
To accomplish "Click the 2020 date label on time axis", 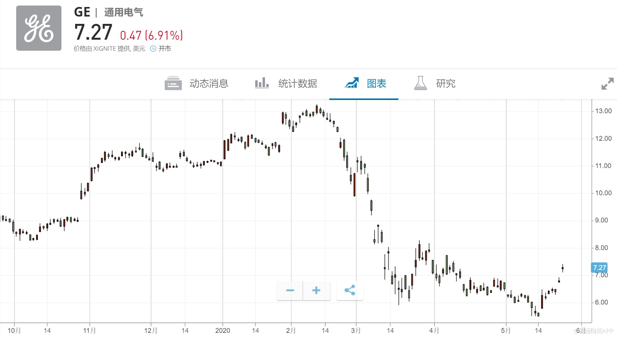I will (x=223, y=331).
